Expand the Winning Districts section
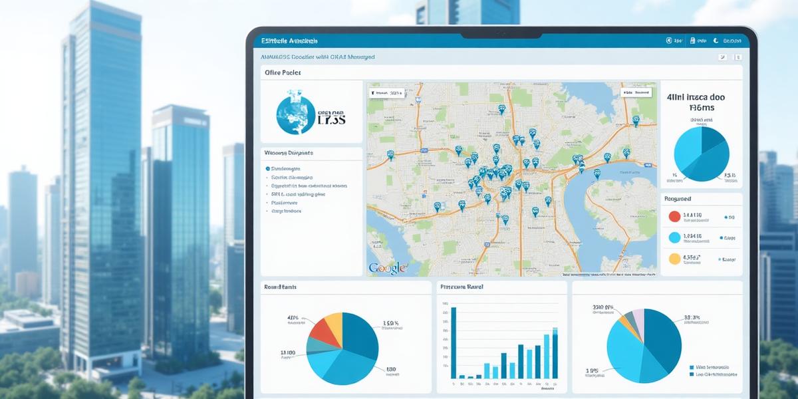 tap(287, 153)
